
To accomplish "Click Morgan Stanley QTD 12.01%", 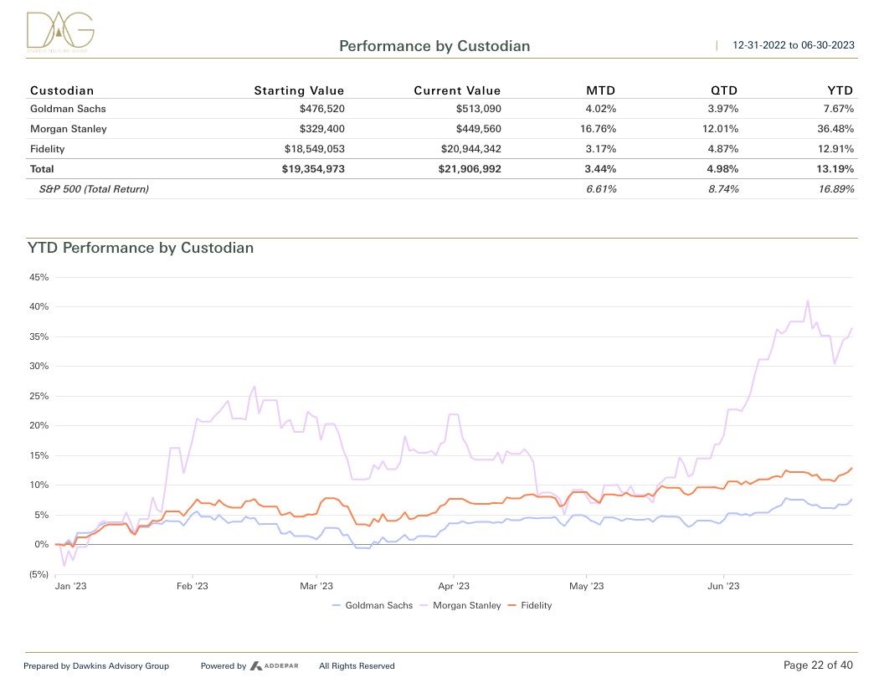I will pyautogui.click(x=721, y=129).
